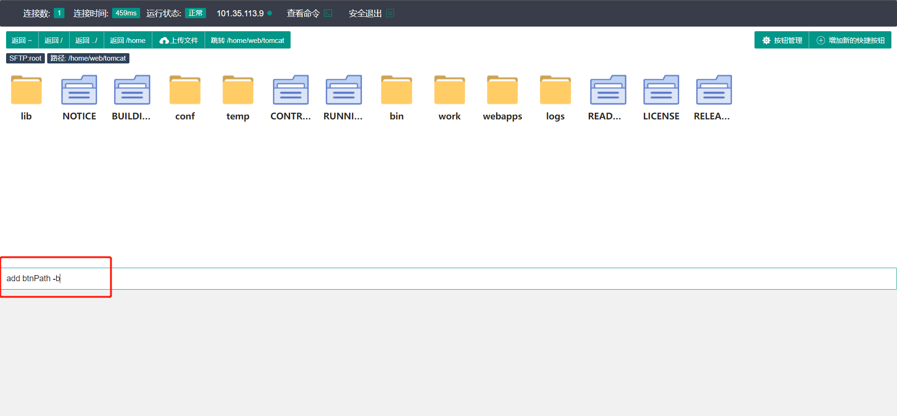Screen dimensions: 897x416
Task: Click the logs folder name label
Action: [x=555, y=116]
